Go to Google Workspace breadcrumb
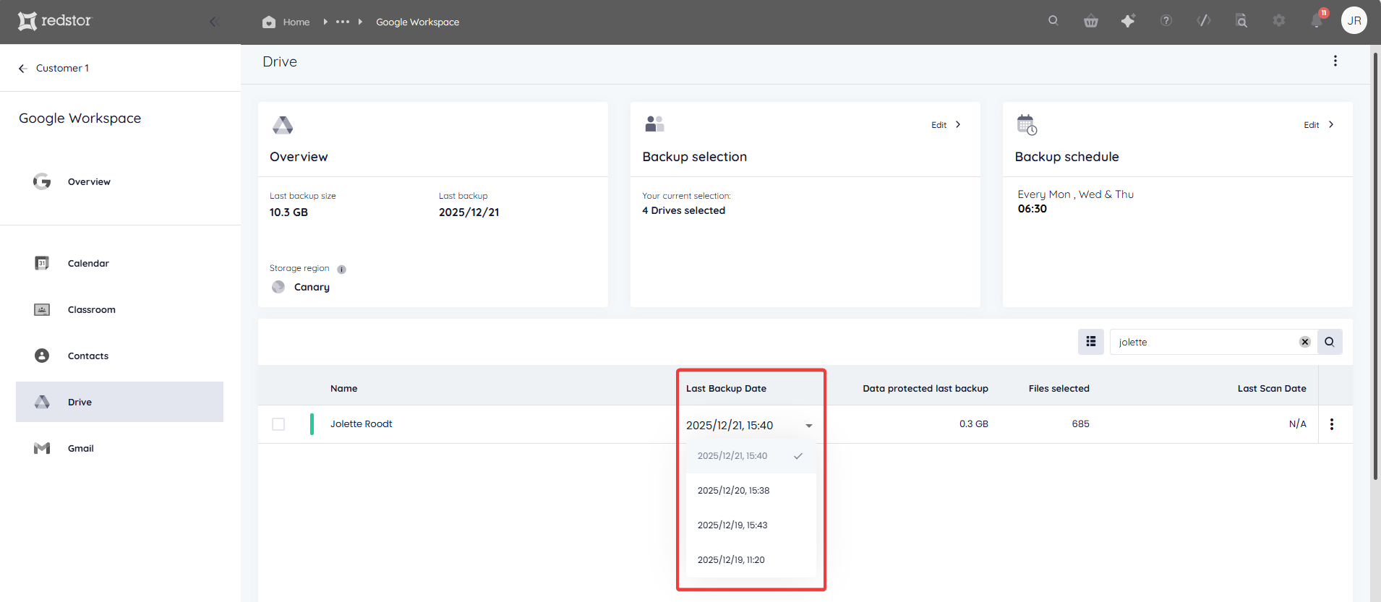 click(x=417, y=22)
